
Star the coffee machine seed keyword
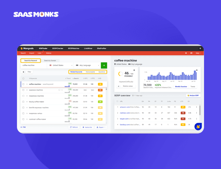tap(27, 84)
